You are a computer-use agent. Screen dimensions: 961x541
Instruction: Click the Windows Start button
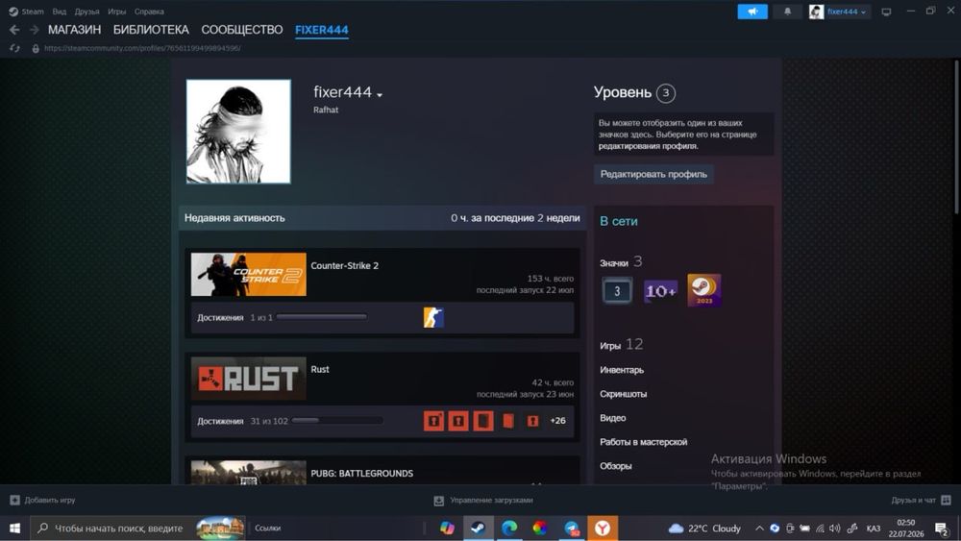point(14,528)
